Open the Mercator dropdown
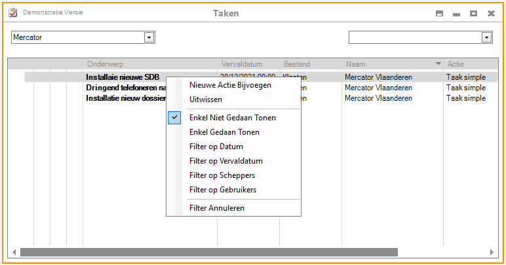 (x=149, y=38)
